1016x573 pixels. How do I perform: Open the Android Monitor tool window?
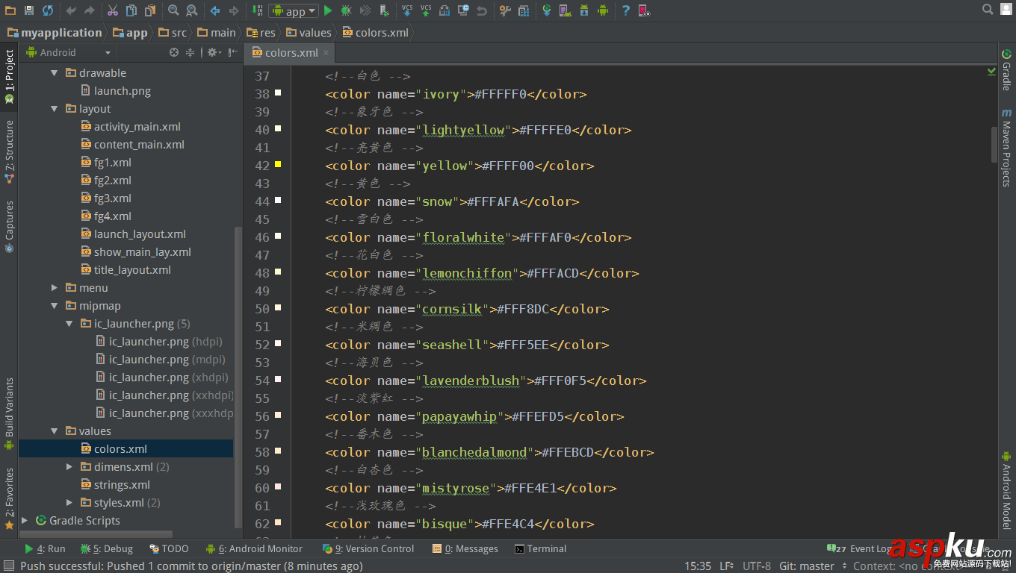pyautogui.click(x=260, y=548)
